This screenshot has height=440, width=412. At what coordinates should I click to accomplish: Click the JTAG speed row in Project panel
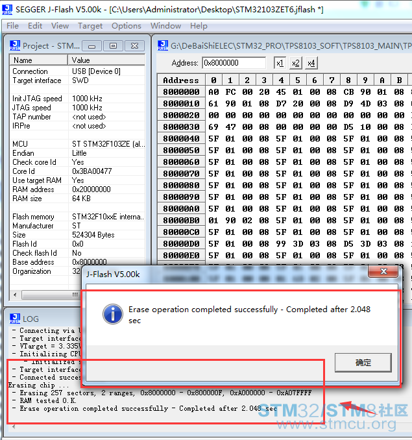point(78,108)
